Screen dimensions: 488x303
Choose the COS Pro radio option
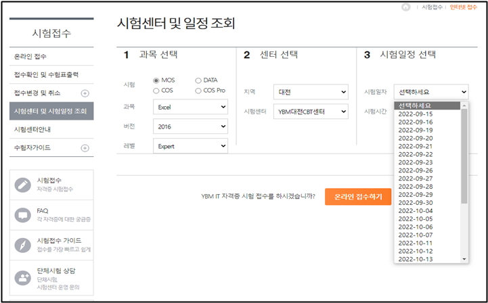point(198,90)
